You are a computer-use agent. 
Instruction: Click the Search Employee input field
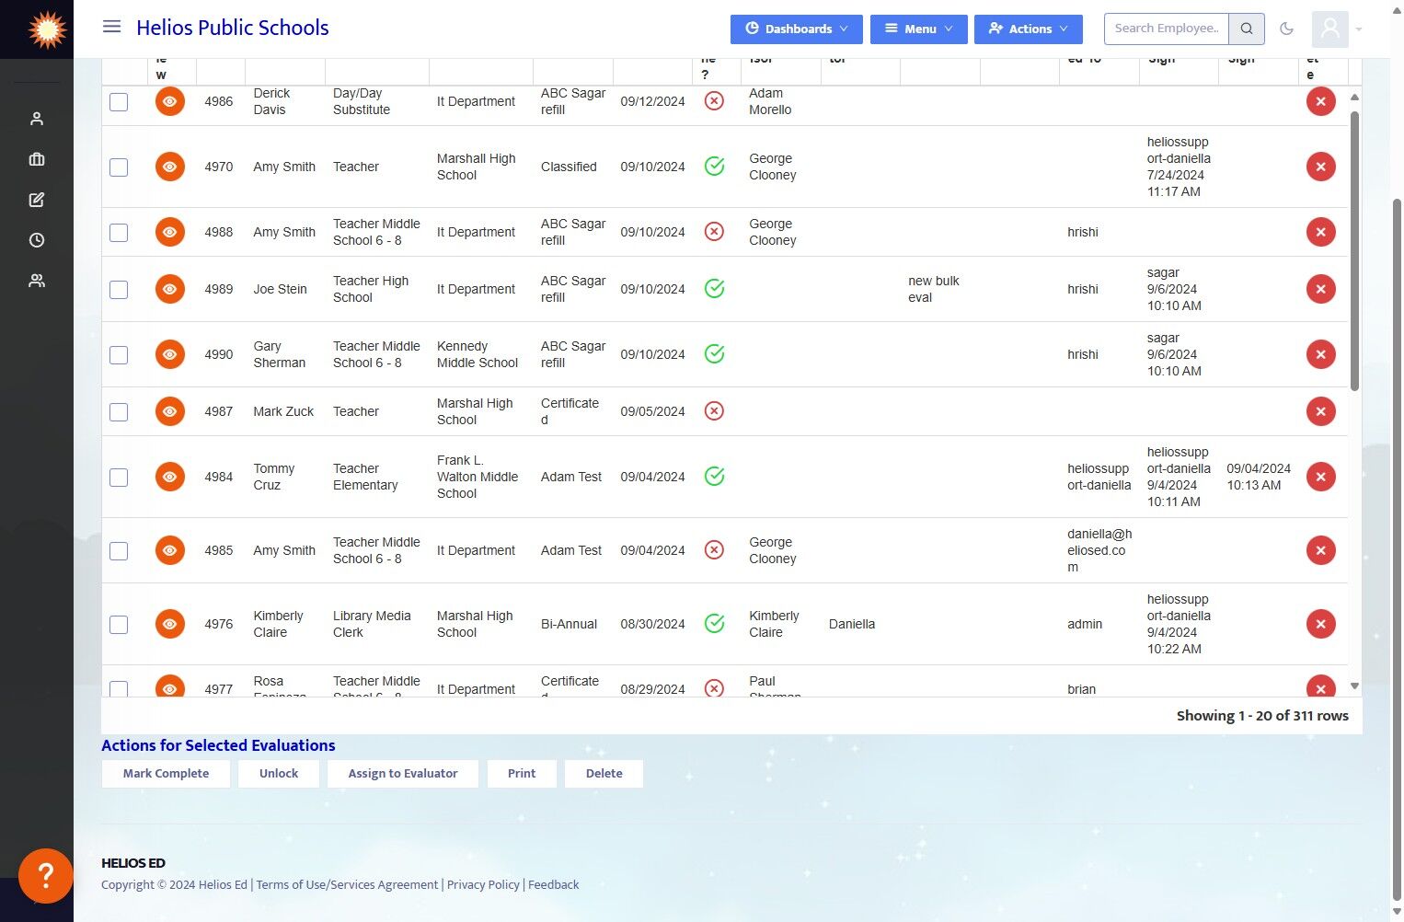pos(1167,29)
